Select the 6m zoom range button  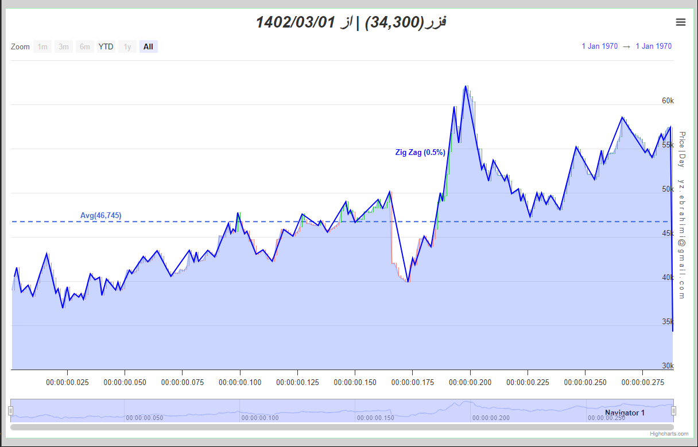[x=85, y=46]
